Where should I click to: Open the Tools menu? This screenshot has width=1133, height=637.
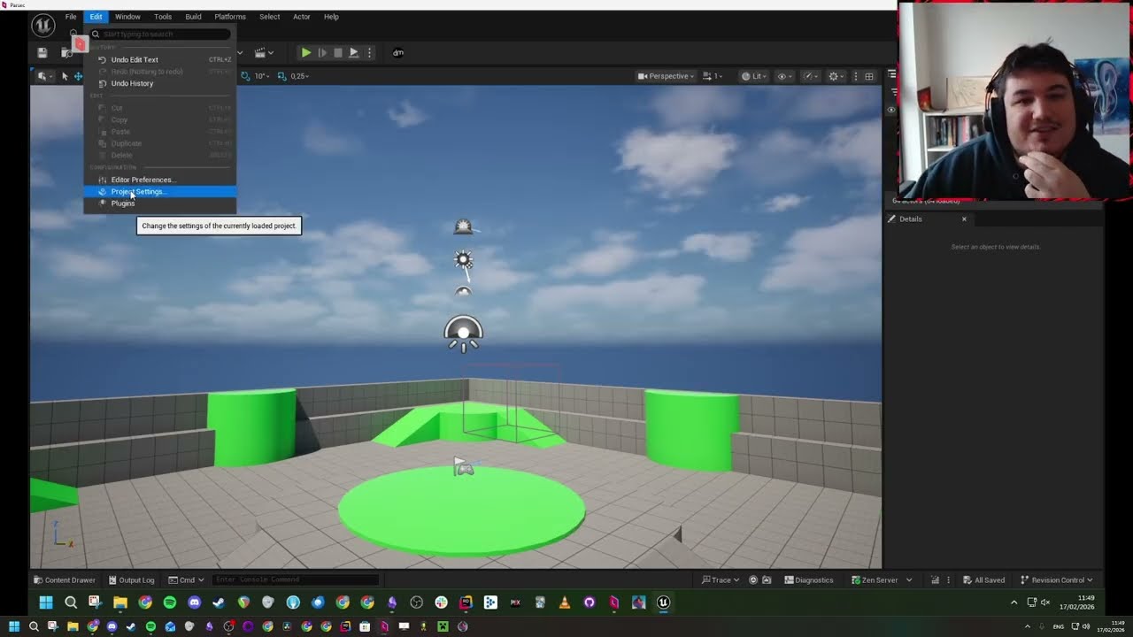163,17
